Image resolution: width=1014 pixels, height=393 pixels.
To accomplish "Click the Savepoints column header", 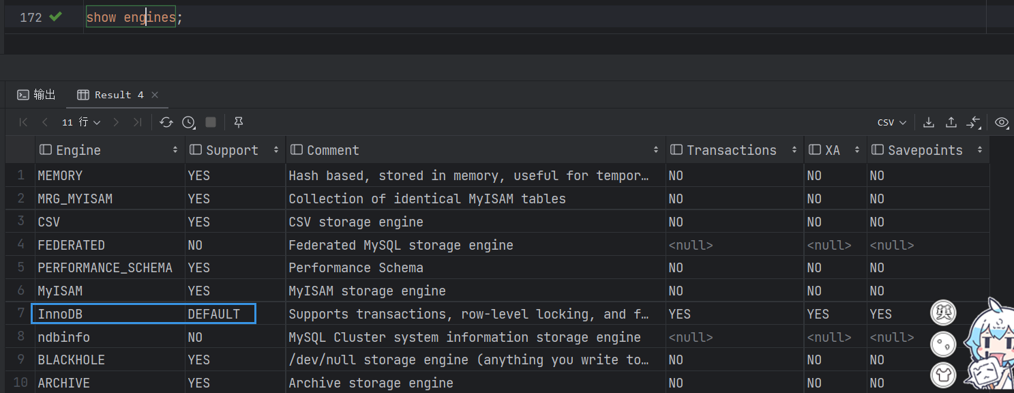I will [x=928, y=150].
